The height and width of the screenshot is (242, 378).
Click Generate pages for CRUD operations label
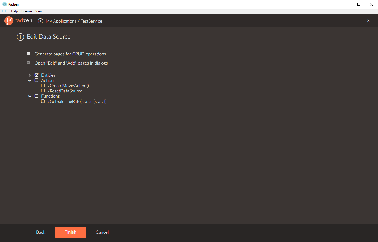tap(70, 54)
